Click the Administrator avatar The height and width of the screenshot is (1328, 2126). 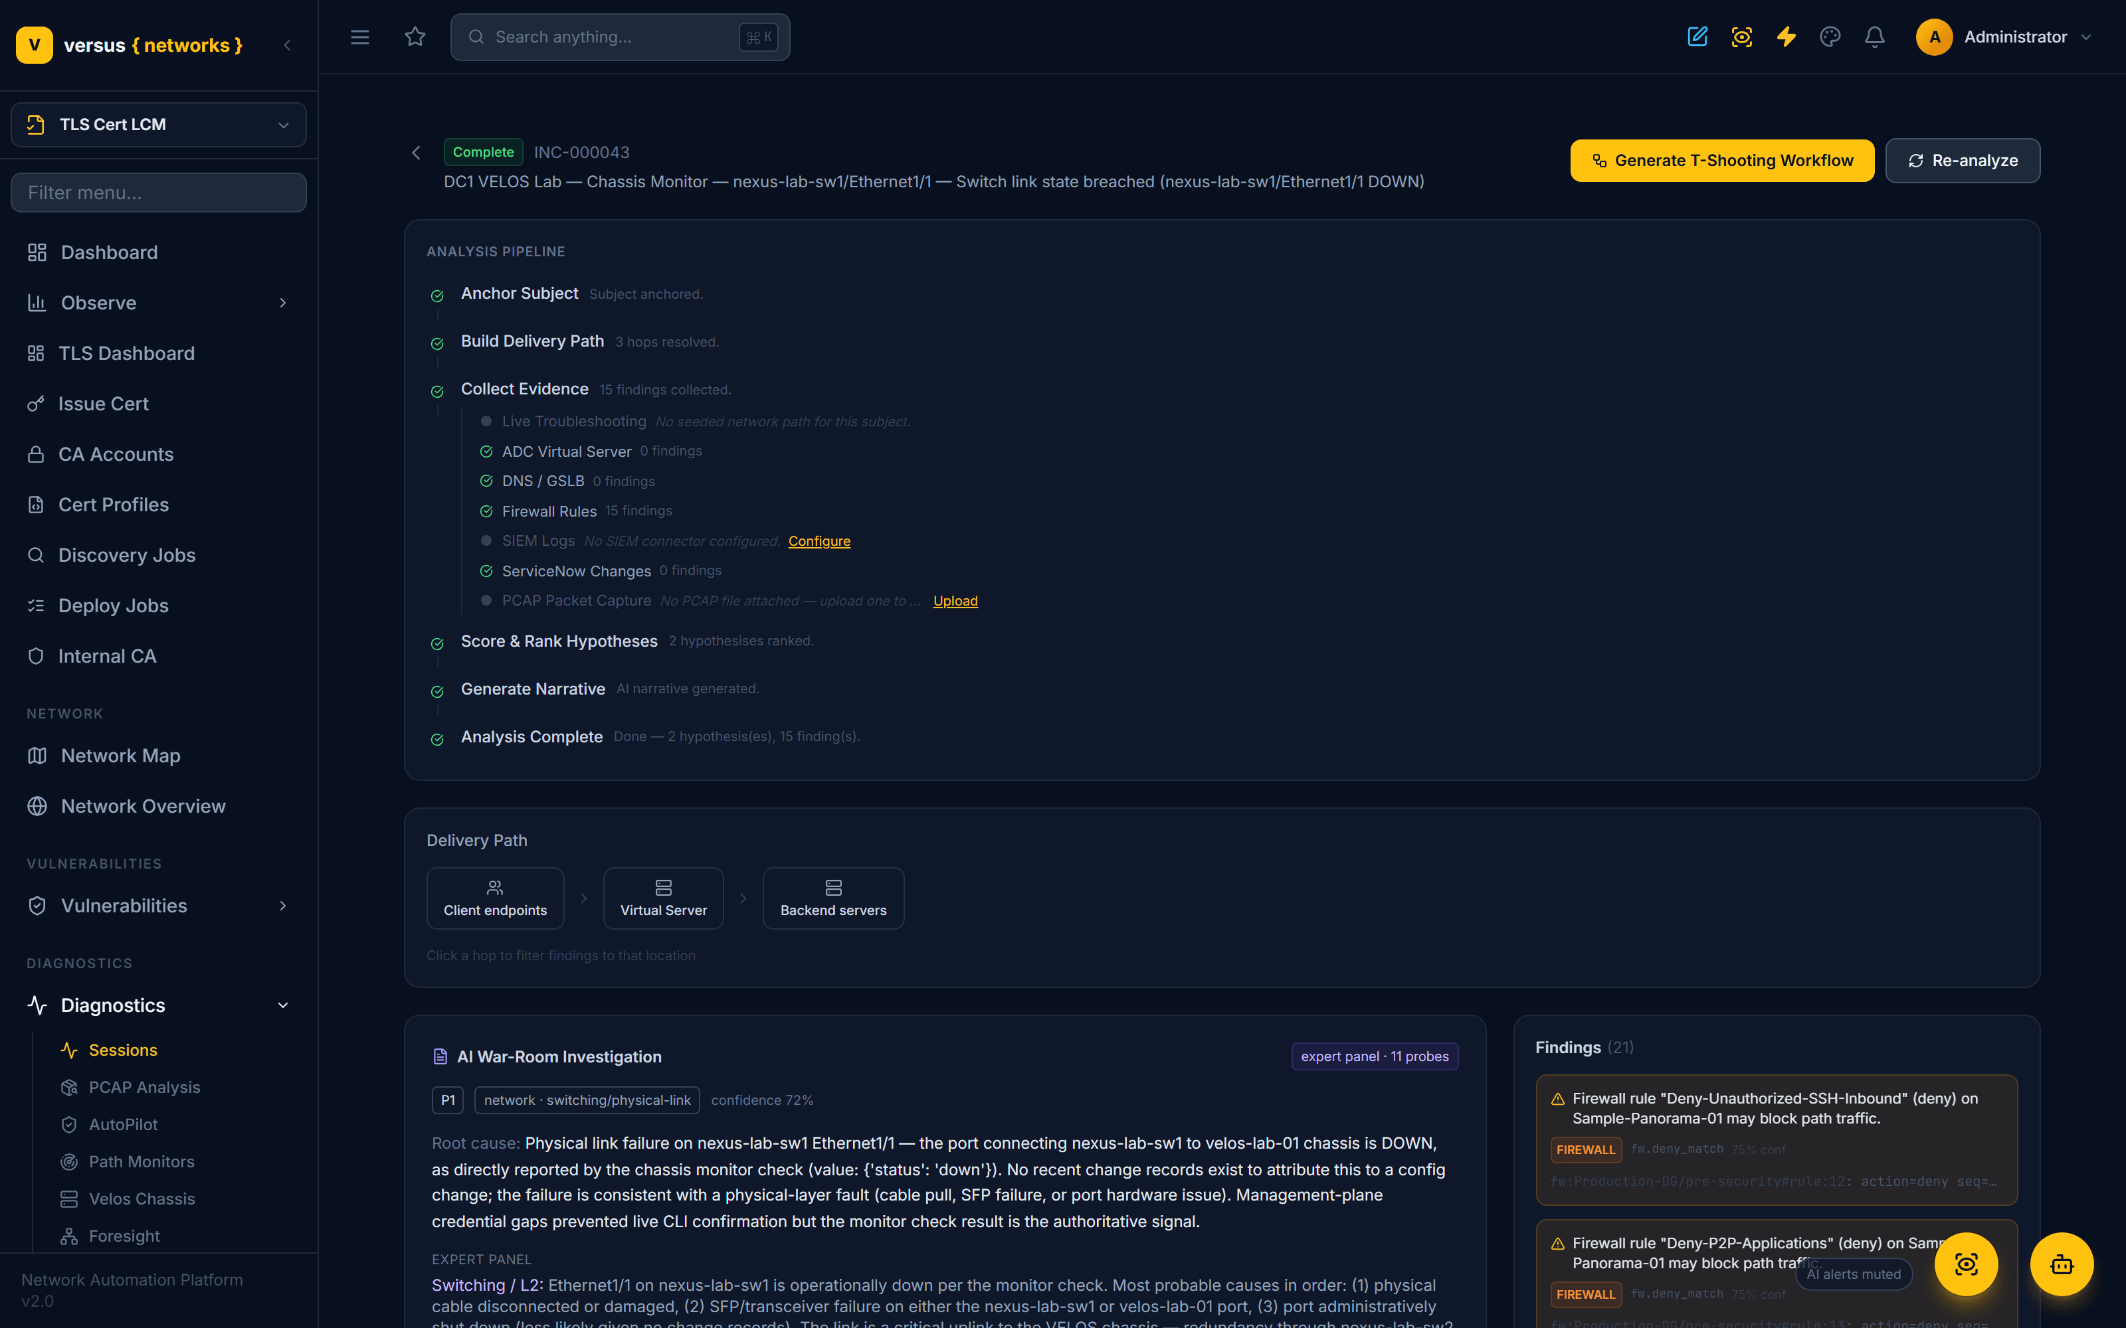1935,37
